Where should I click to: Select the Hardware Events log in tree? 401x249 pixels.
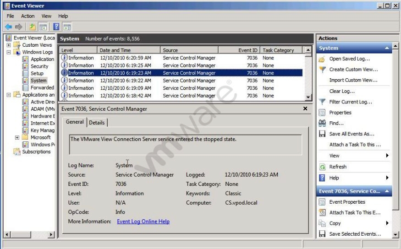[43, 116]
